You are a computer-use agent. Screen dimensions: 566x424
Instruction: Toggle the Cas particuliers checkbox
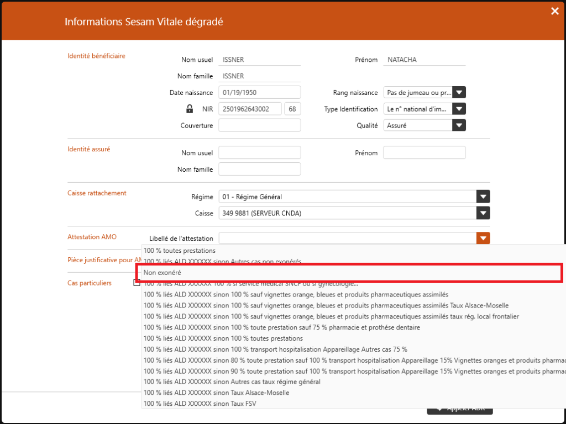[136, 282]
